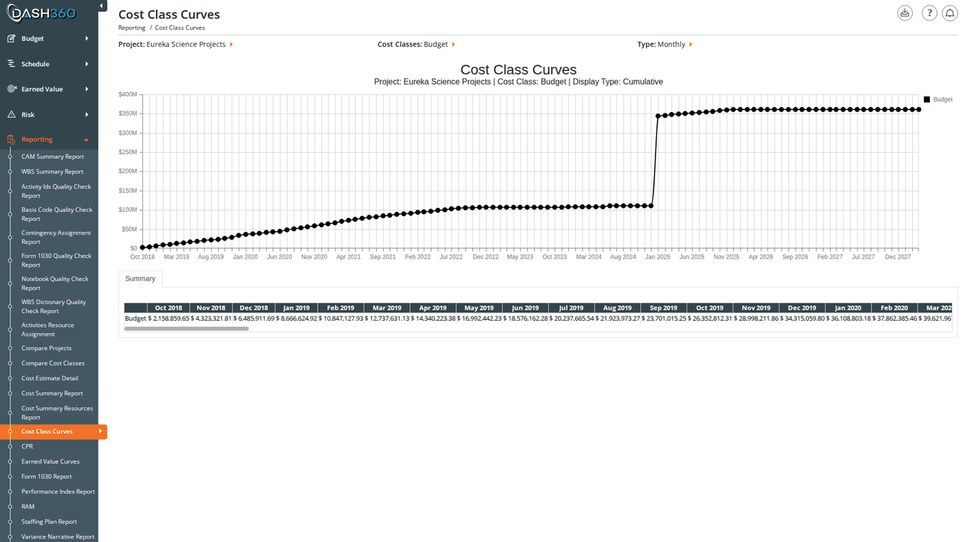The image size is (963, 542).
Task: Click the export/download icon in header
Action: (x=905, y=13)
